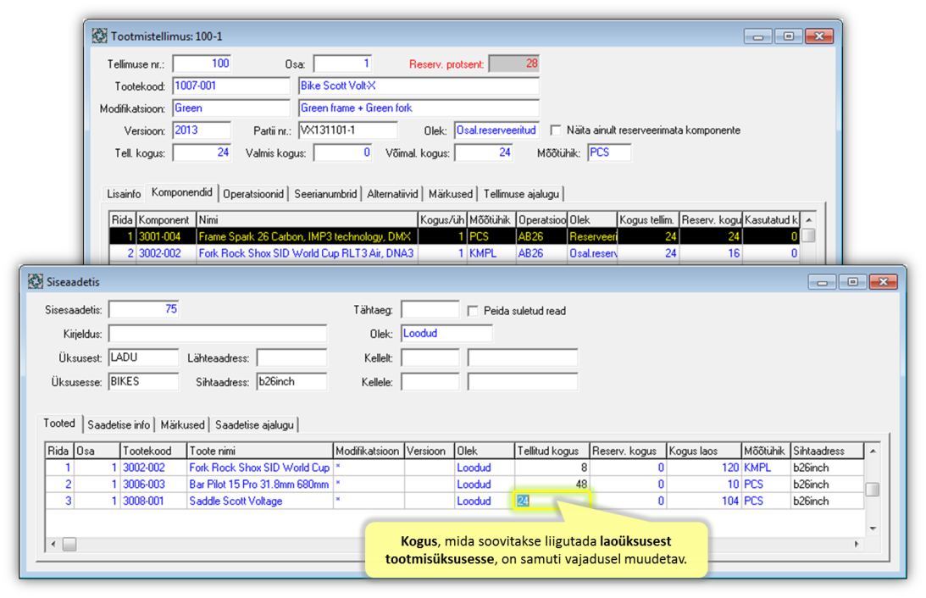926x598 pixels.
Task: Click the Olek field Loodud
Action: [446, 334]
